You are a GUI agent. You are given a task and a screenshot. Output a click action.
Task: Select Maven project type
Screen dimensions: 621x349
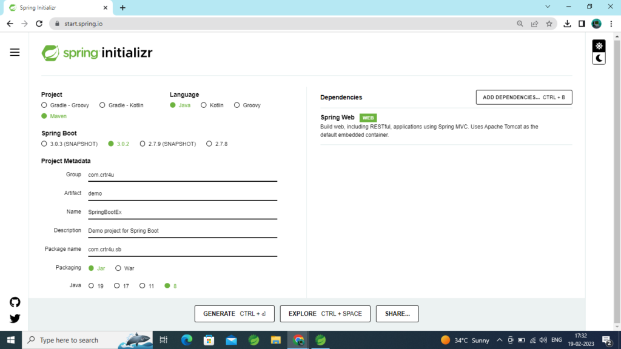click(54, 116)
